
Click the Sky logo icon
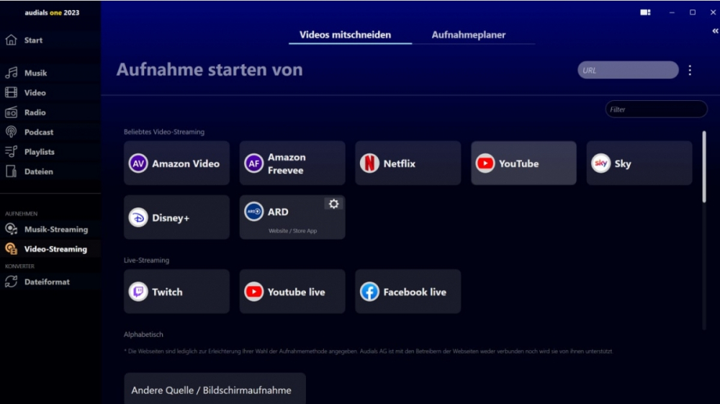click(x=600, y=163)
